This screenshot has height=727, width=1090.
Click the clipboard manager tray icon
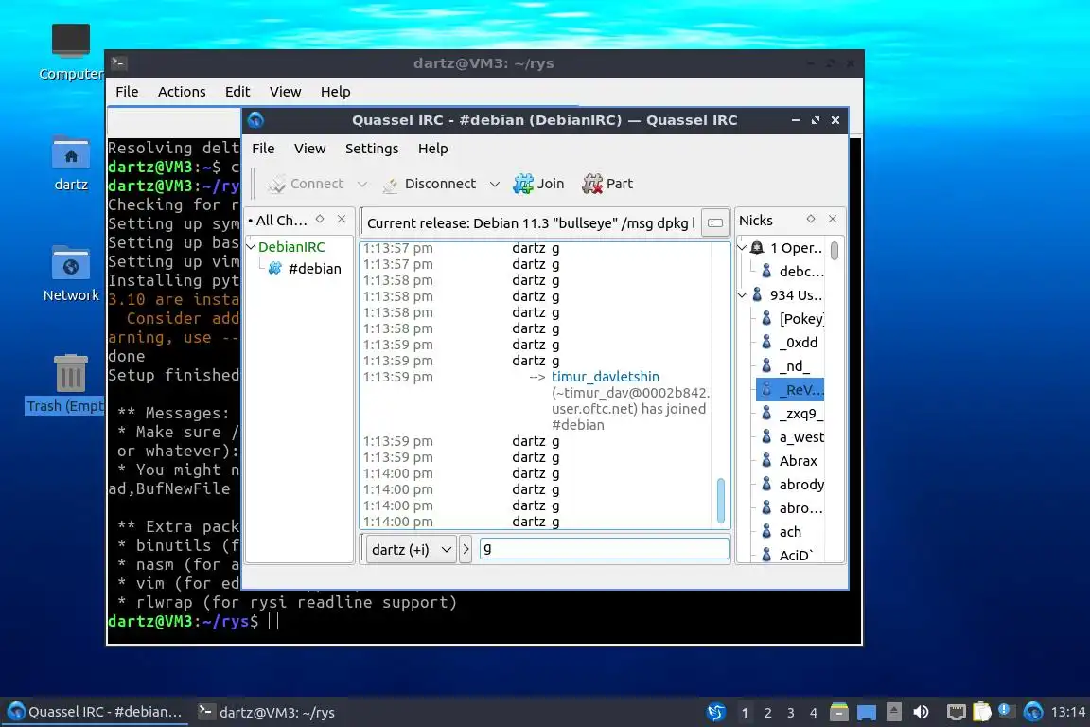981,712
